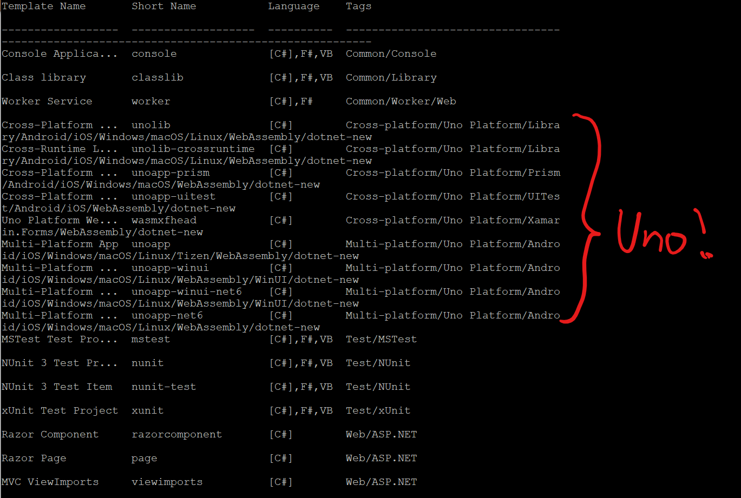Click the Test/MSTest tag text
The width and height of the screenshot is (741, 498).
point(382,339)
